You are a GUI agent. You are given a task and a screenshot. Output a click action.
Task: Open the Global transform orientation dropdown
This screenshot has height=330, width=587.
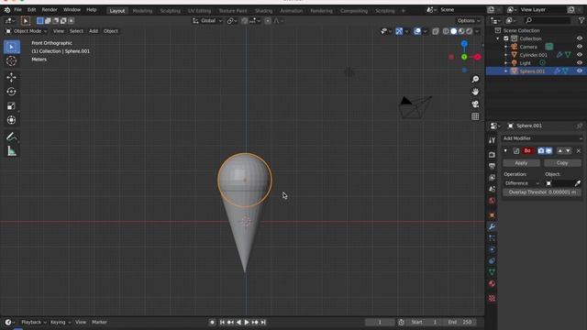[x=207, y=21]
